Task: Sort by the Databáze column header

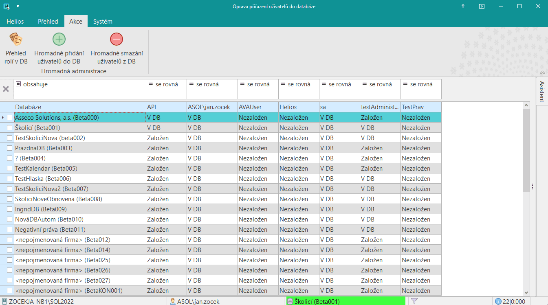Action: (x=80, y=107)
